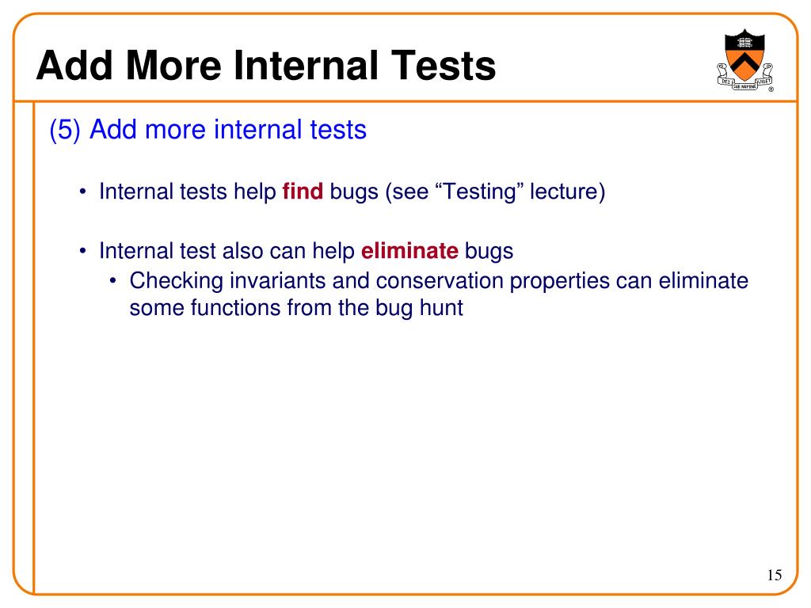
Task: Click the registered trademark symbol near logo
Action: point(771,89)
